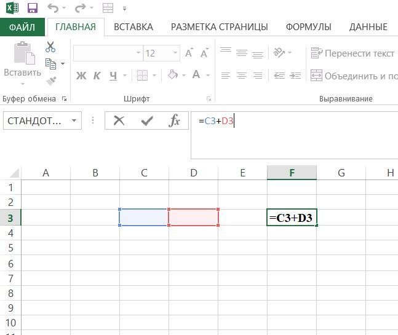
Task: Decrease the indent
Action: [279, 76]
